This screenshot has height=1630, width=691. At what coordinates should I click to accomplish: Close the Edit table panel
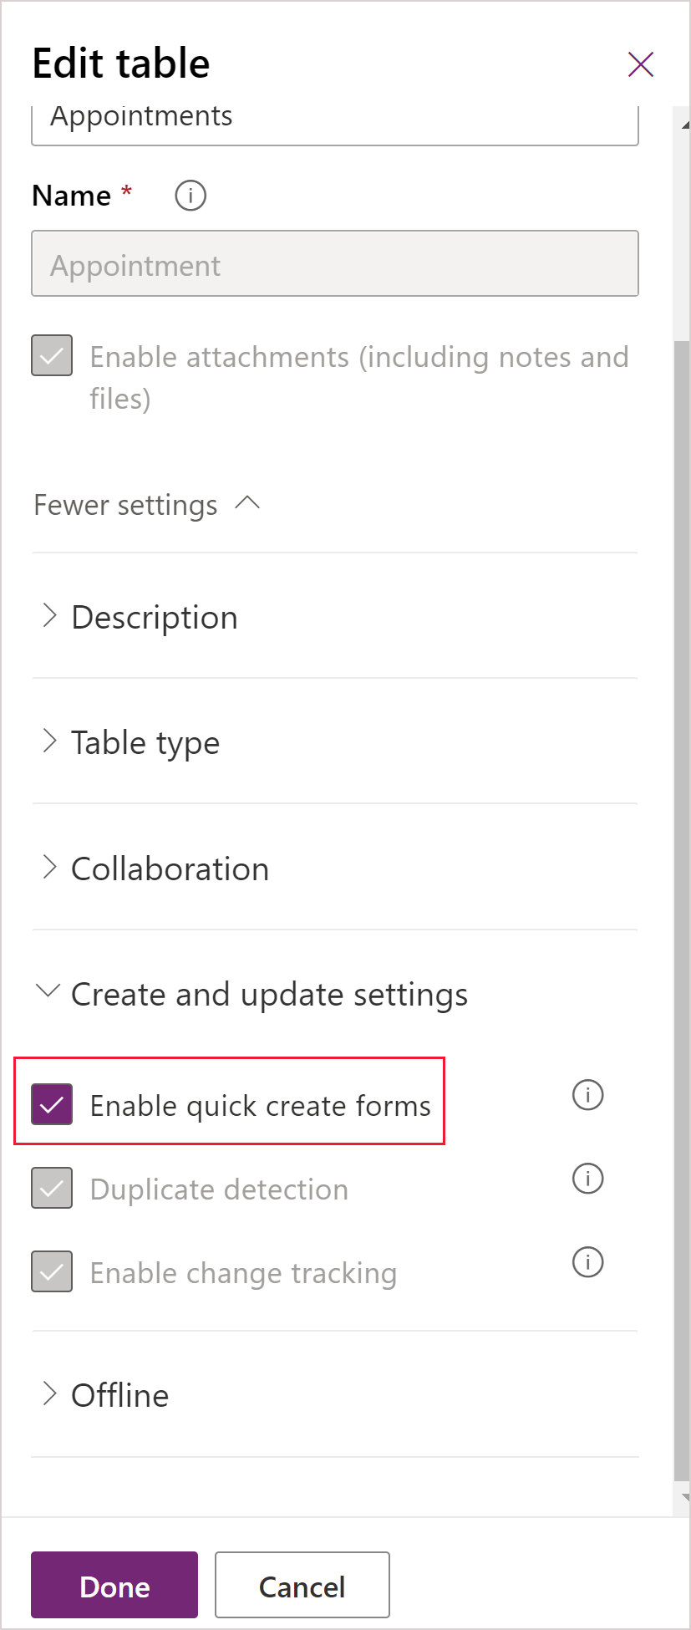point(640,64)
